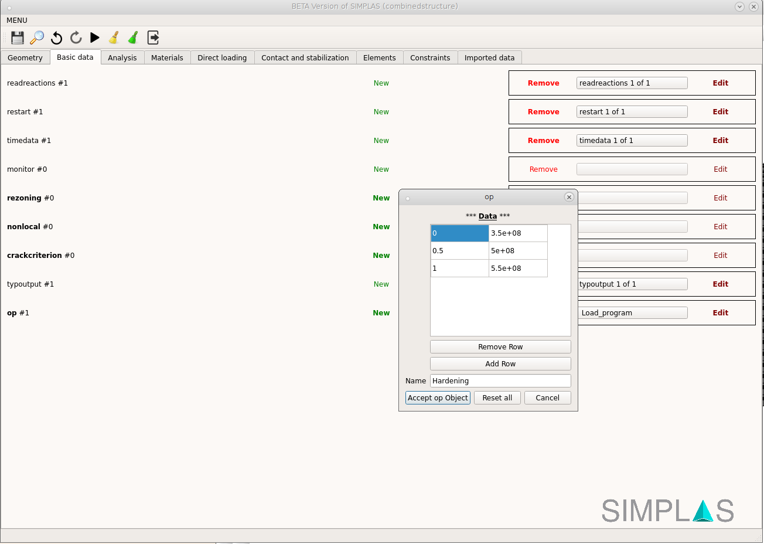This screenshot has height=544, width=764.
Task: Click the Hardening name input field
Action: 500,381
